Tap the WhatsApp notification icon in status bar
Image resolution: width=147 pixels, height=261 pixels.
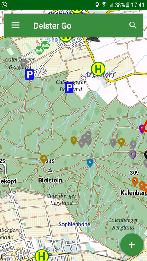[x=4, y=4]
